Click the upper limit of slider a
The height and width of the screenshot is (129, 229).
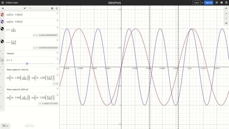(57, 64)
